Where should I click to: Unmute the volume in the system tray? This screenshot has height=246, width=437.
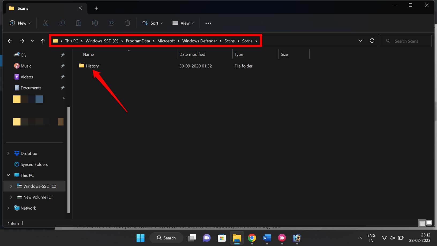tap(392, 238)
